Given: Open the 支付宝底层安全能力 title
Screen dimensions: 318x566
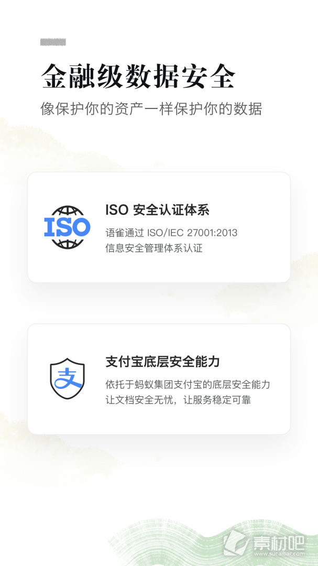Looking at the screenshot, I should 163,361.
